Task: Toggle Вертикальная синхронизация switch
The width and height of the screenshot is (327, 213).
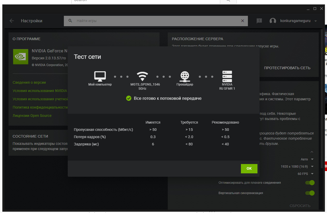Action: [310, 193]
